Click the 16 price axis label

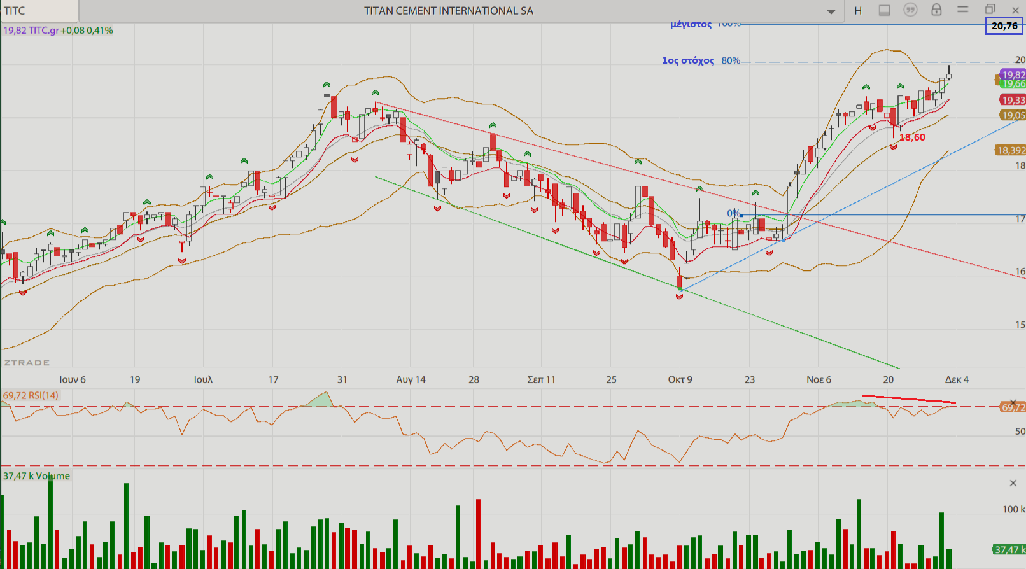click(1020, 271)
